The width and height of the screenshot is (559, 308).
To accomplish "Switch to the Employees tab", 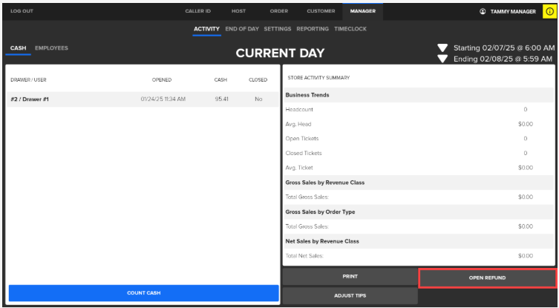I will point(51,48).
